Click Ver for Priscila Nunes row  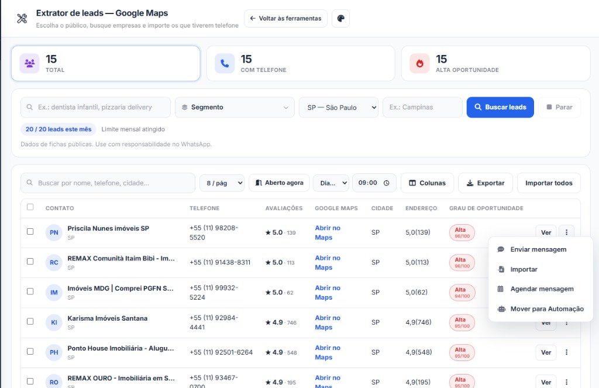pyautogui.click(x=546, y=232)
